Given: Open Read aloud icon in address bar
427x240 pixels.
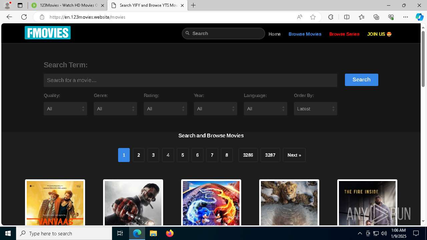Looking at the screenshot, I should tap(300, 17).
